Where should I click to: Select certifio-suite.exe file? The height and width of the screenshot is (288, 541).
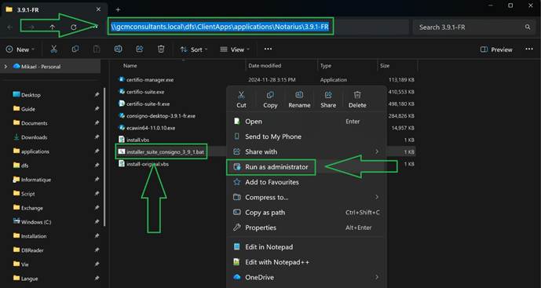[x=145, y=92]
